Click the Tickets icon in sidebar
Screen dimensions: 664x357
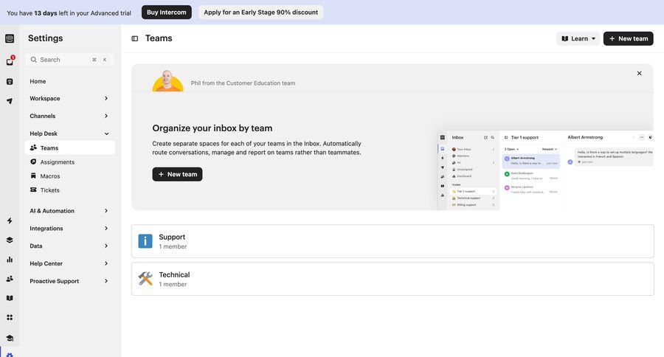(x=33, y=190)
